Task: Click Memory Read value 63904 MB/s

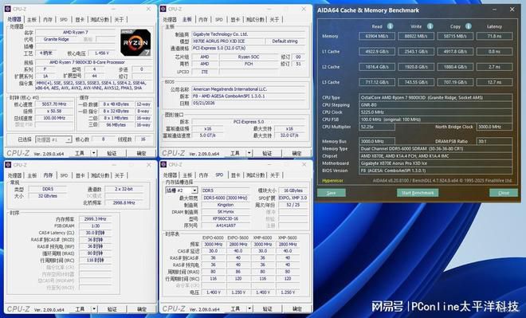Action: click(377, 36)
